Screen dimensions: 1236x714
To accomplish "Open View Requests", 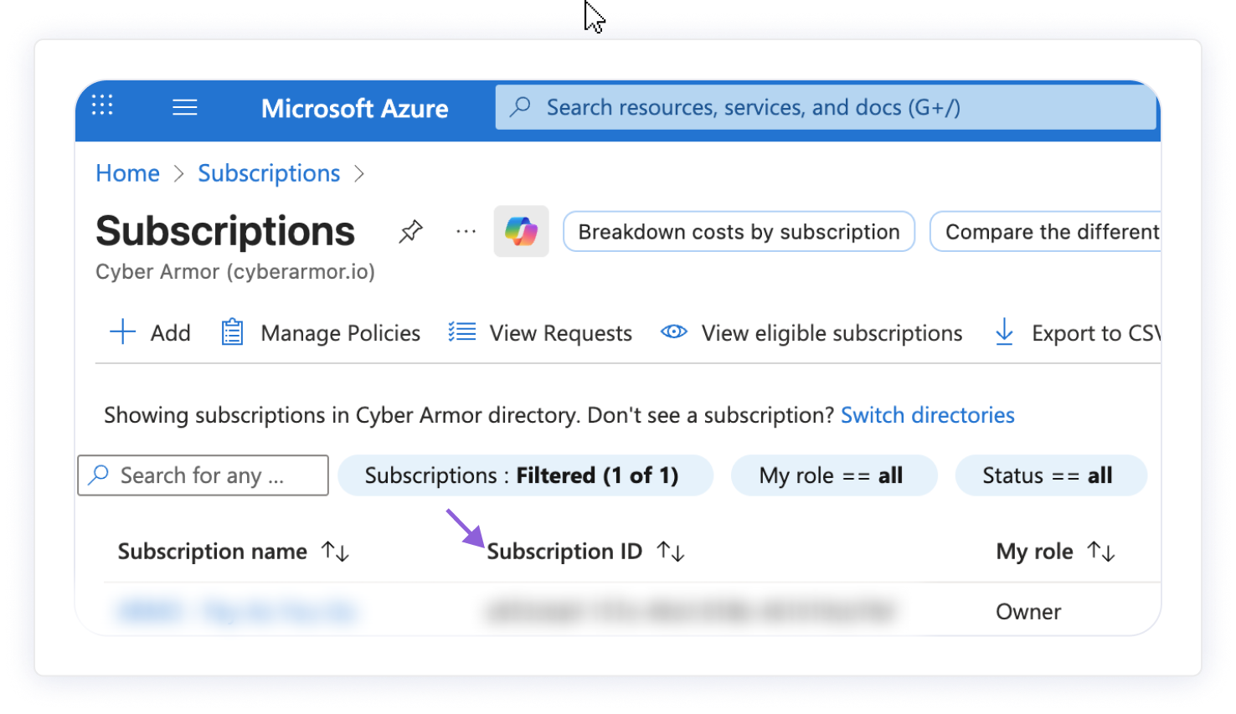I will 560,333.
